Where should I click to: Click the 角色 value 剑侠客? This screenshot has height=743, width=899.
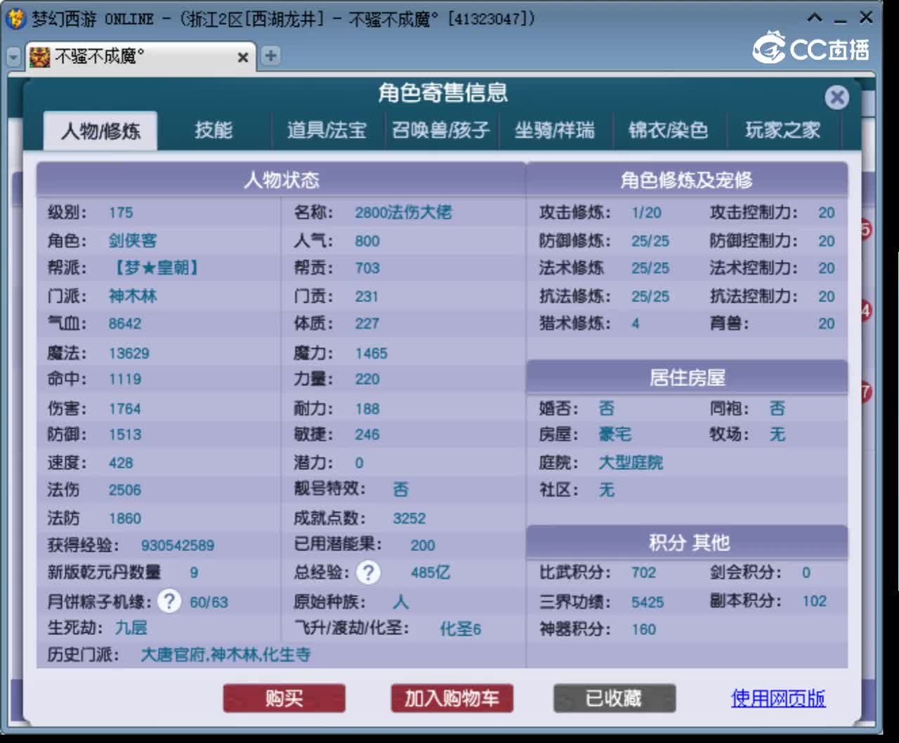point(133,241)
